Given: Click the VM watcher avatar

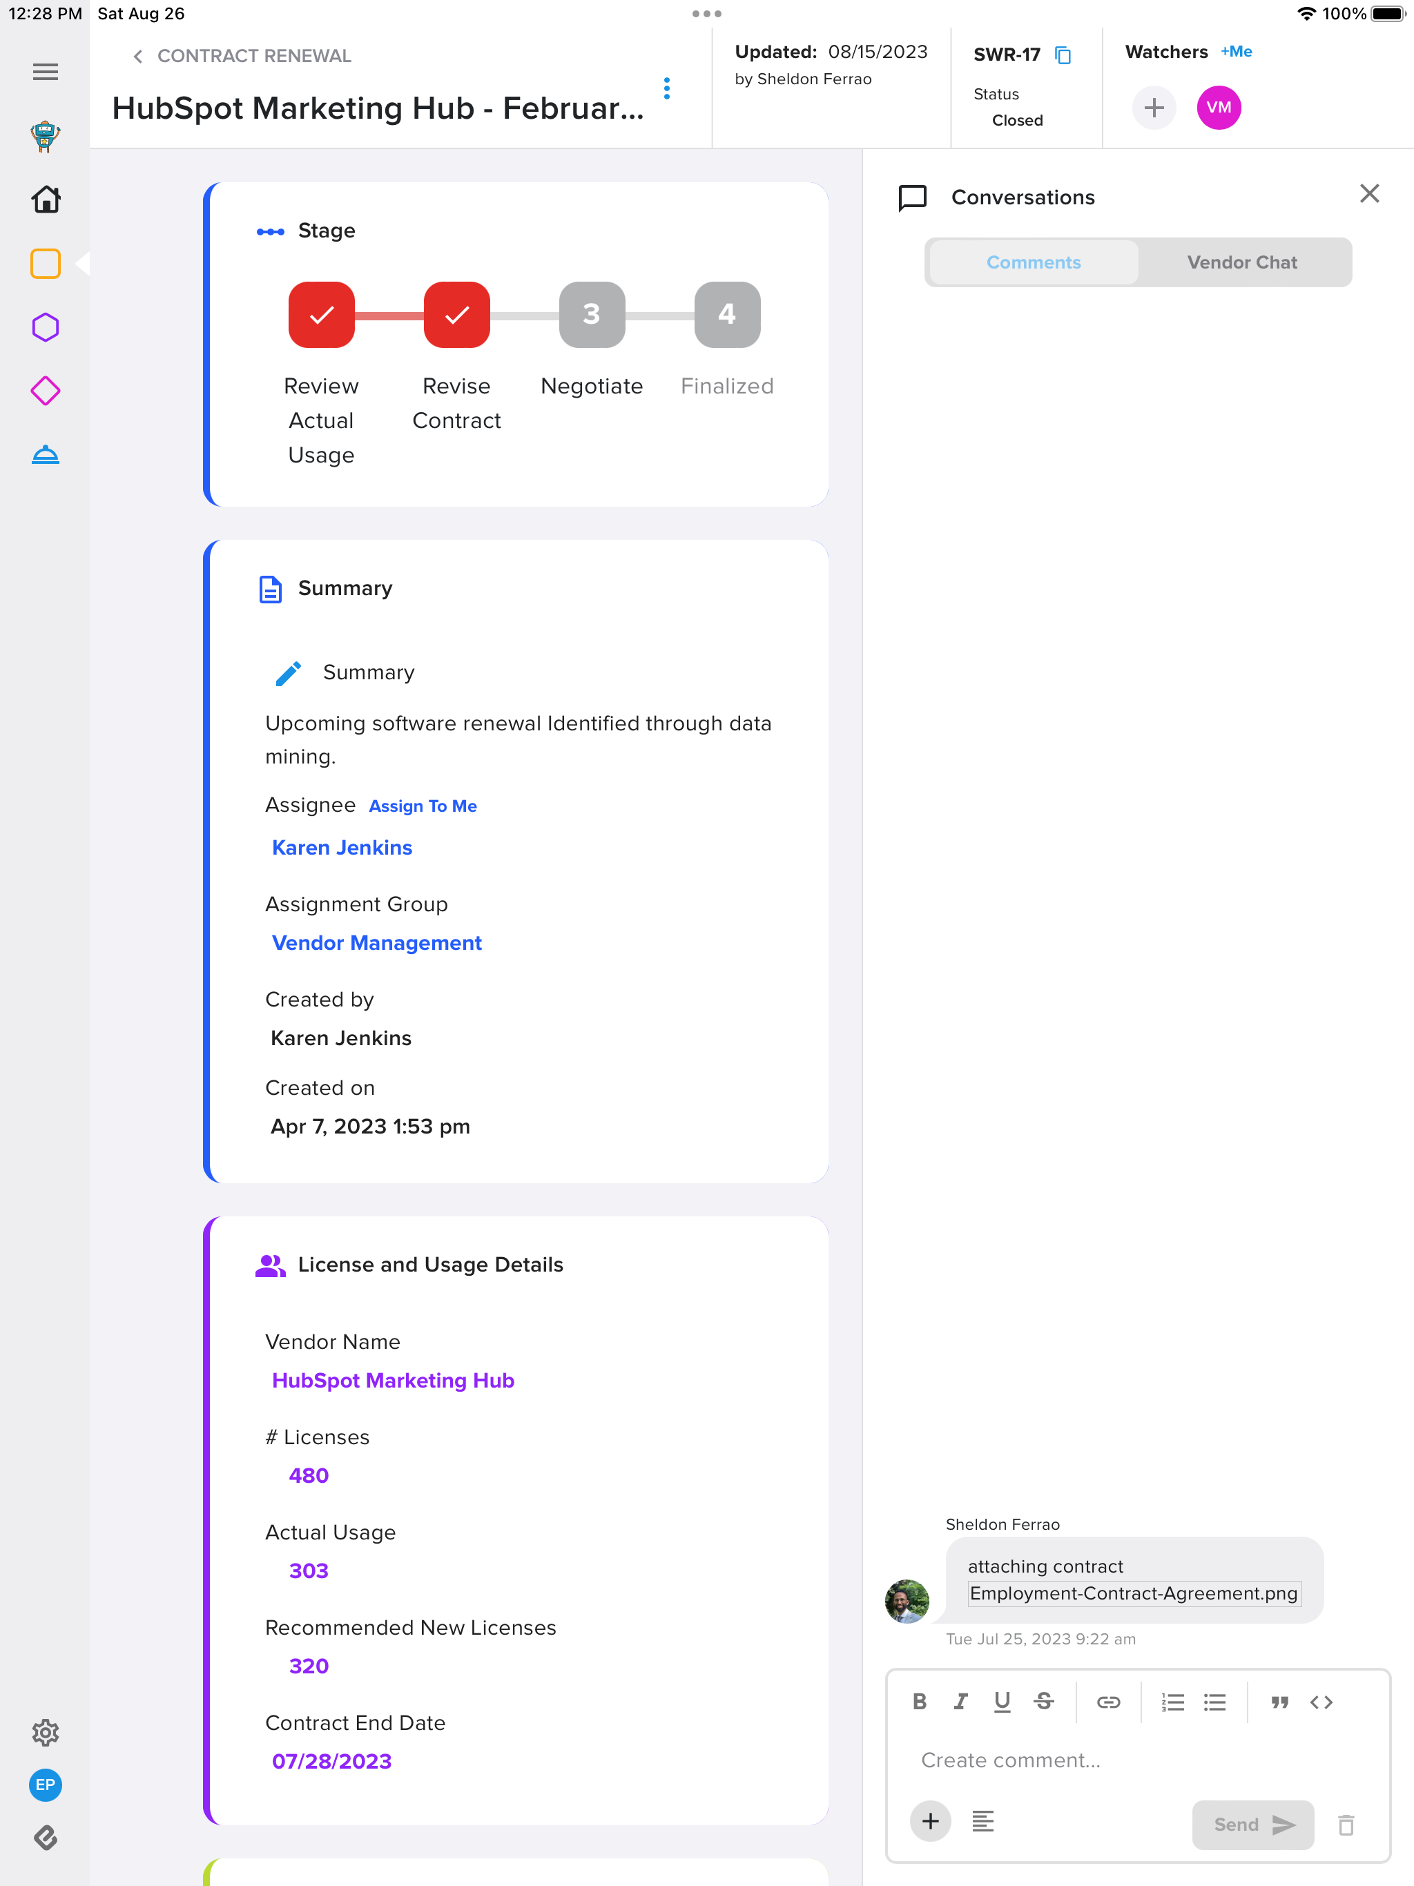Looking at the screenshot, I should (1219, 108).
